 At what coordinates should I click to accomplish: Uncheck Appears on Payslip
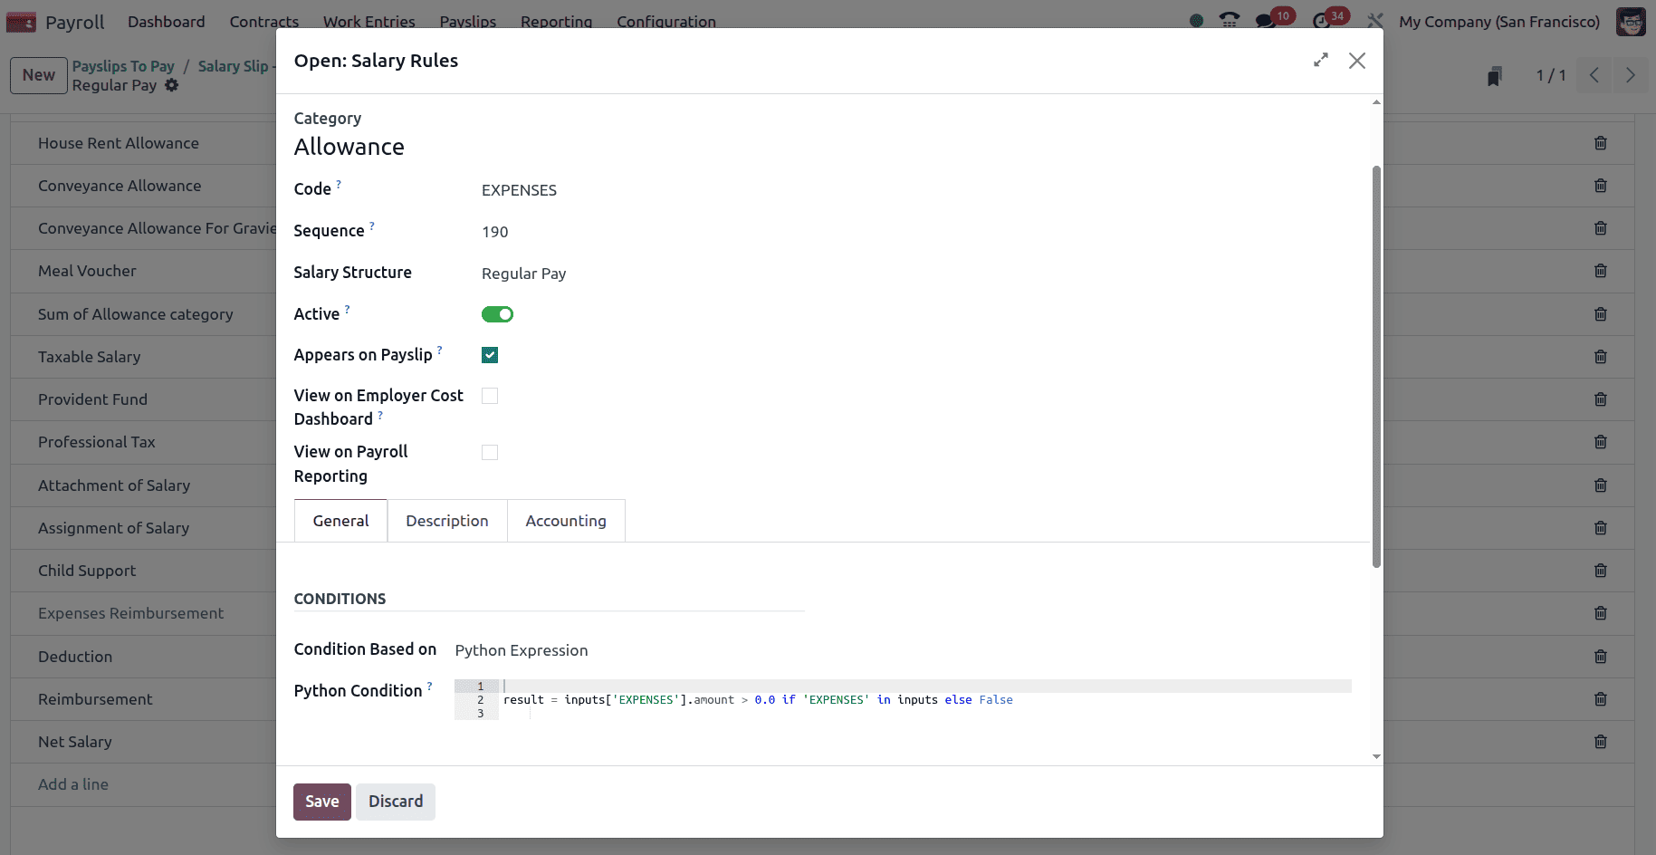489,355
